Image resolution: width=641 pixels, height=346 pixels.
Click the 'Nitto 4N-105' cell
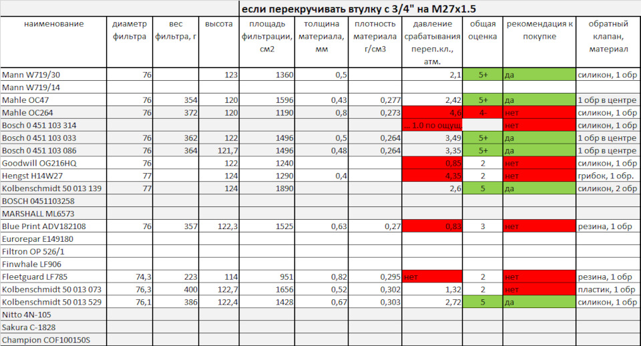(53, 315)
